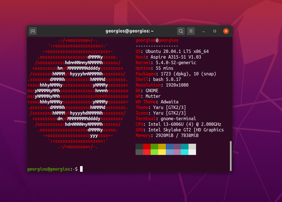Screen dimensions: 282x202
Task: Click the dark yellow color block
Action: coord(162,147)
